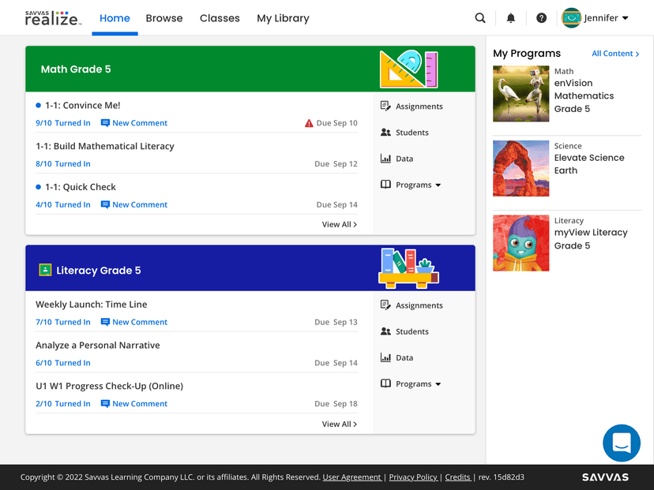Viewport: 654px width, 490px height.
Task: Expand Programs dropdown in Literacy Grade 5
Action: tap(418, 384)
